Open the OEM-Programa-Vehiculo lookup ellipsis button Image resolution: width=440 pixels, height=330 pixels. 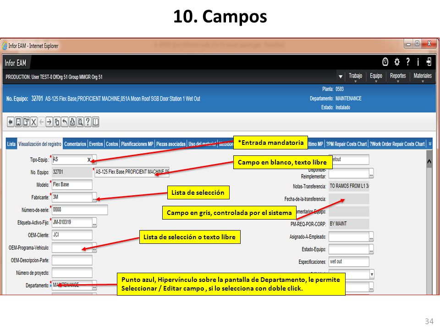click(94, 248)
